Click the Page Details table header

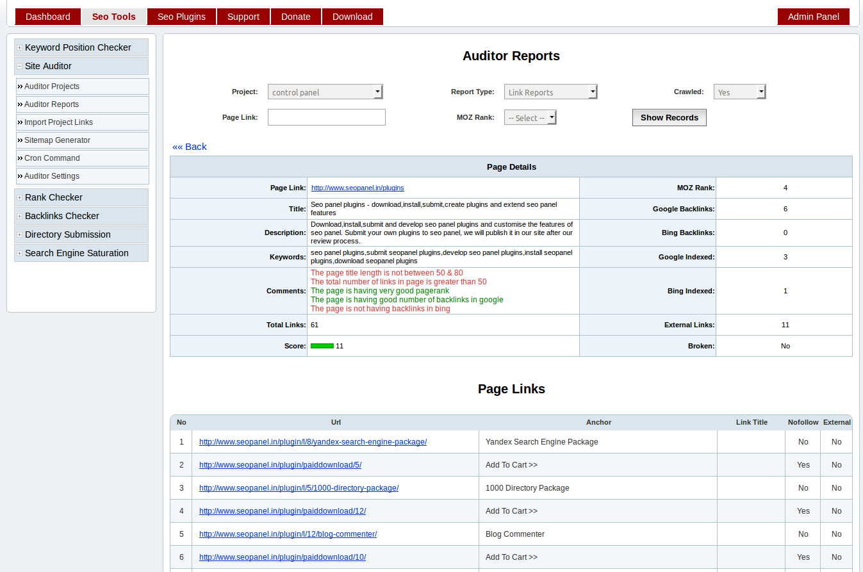[x=511, y=167]
